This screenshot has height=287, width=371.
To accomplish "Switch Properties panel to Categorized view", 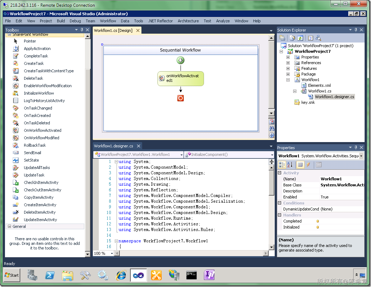I will [282, 165].
